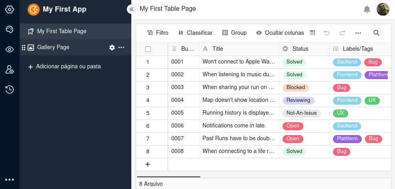Select row number 3
The height and width of the screenshot is (189, 395).
click(x=148, y=88)
